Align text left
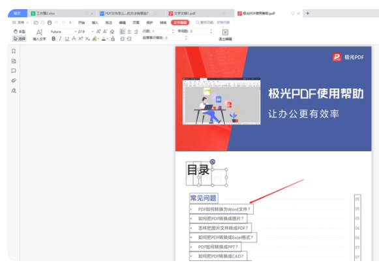This screenshot has height=263, width=379. pos(123,31)
